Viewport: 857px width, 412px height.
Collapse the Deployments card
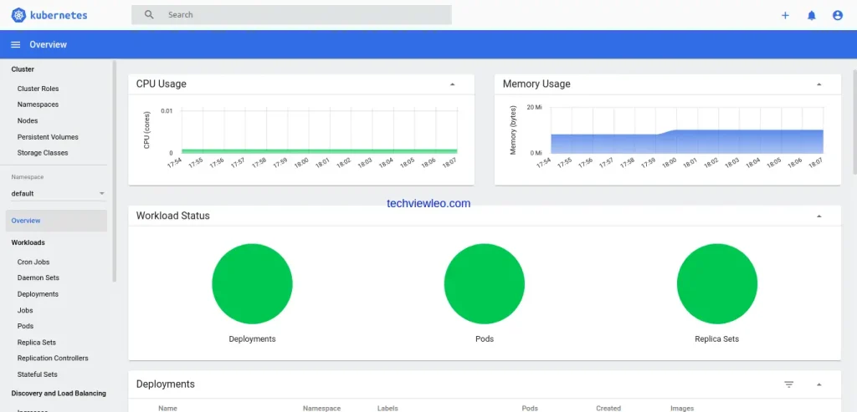[x=819, y=384]
